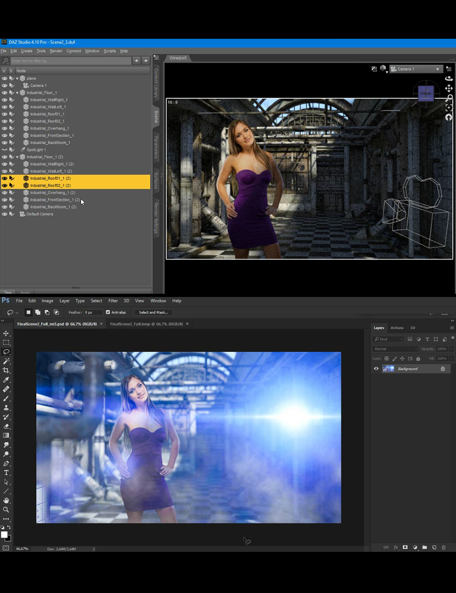Open the Opacity dropdown arrow
The height and width of the screenshot is (593, 456).
[451, 349]
